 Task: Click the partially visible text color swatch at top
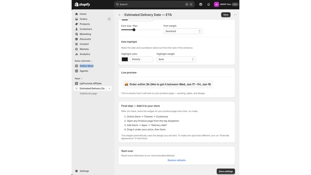click(125, 20)
